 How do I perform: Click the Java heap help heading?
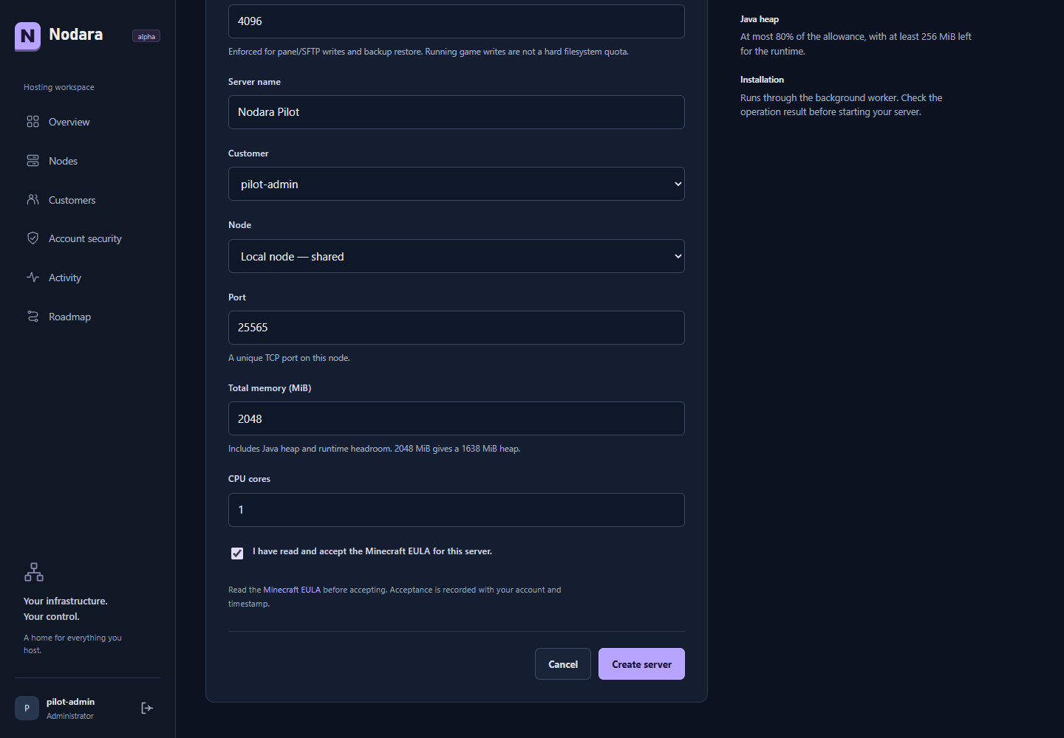[760, 19]
